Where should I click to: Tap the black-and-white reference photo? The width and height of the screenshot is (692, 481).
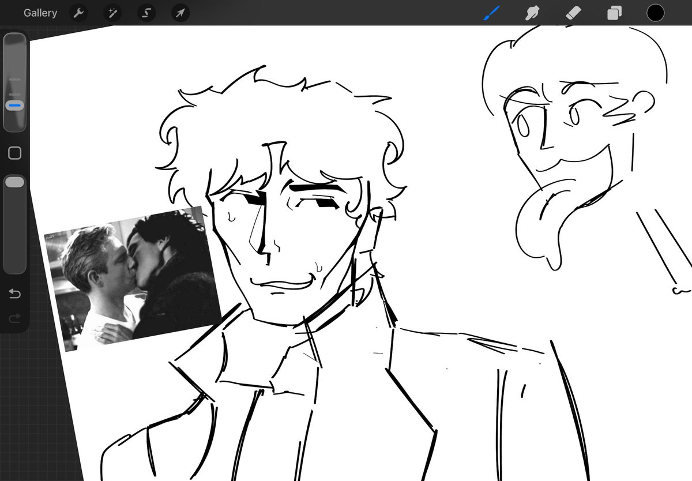[133, 279]
